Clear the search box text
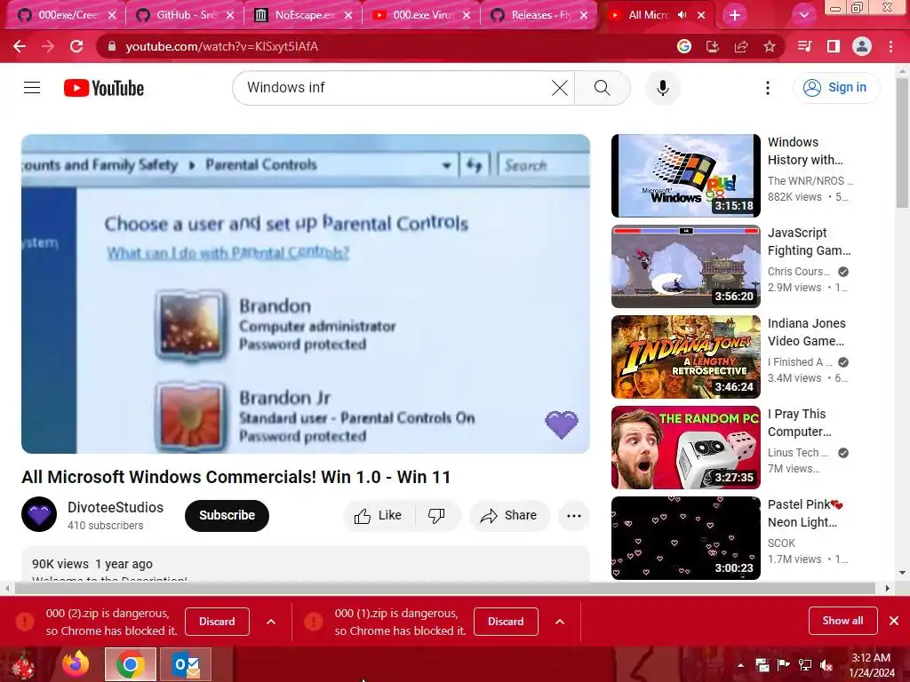The height and width of the screenshot is (682, 910). (560, 88)
